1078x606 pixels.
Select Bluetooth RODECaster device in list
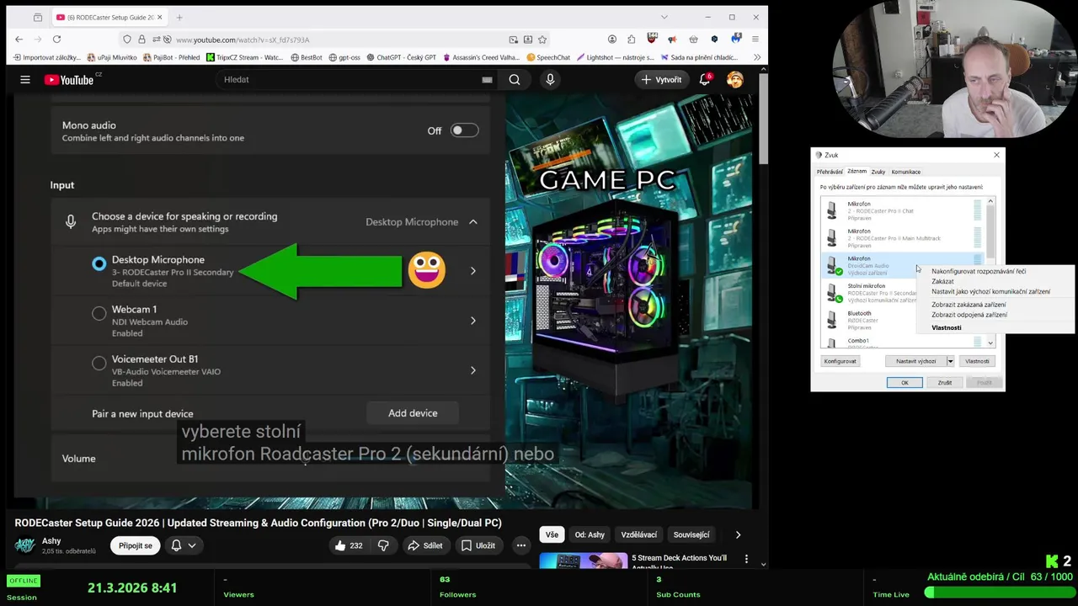pyautogui.click(x=867, y=320)
